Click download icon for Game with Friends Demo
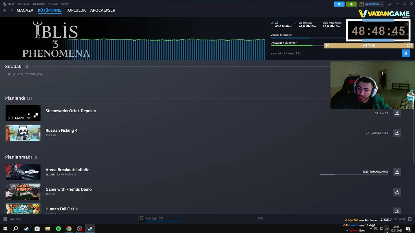 click(x=397, y=192)
